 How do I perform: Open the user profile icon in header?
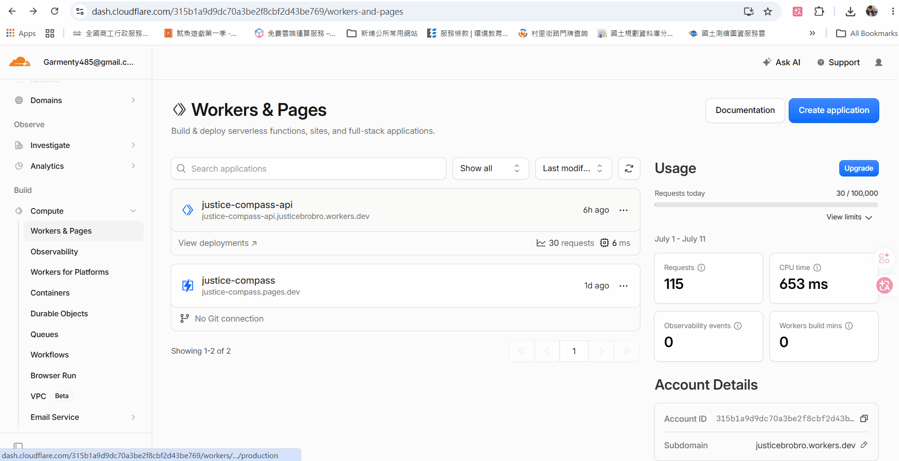pos(879,62)
